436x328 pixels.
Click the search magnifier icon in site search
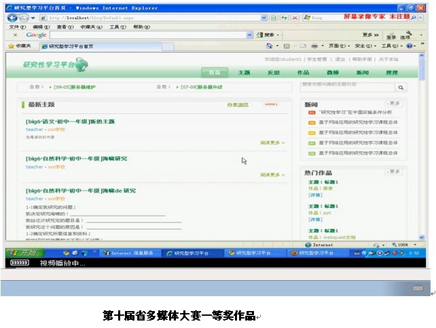point(401,87)
